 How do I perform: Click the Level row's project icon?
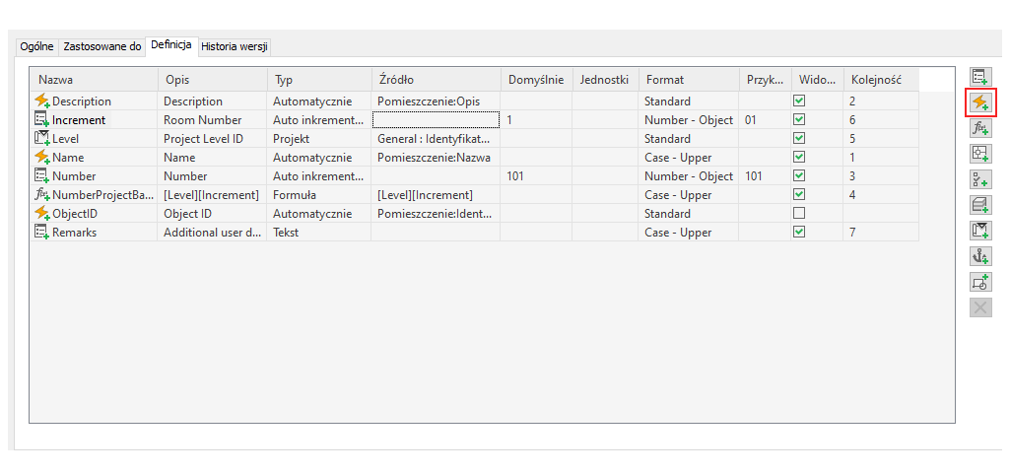(x=41, y=139)
